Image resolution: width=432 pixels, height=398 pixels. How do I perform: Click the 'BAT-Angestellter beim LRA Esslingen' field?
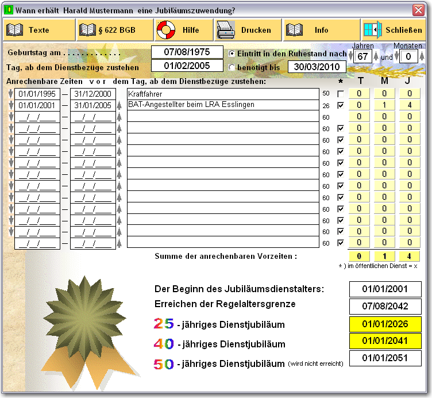click(223, 105)
